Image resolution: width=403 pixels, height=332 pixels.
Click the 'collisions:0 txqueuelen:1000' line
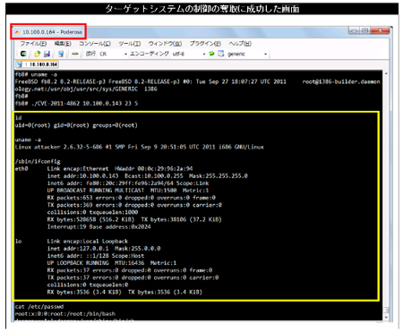coord(92,212)
